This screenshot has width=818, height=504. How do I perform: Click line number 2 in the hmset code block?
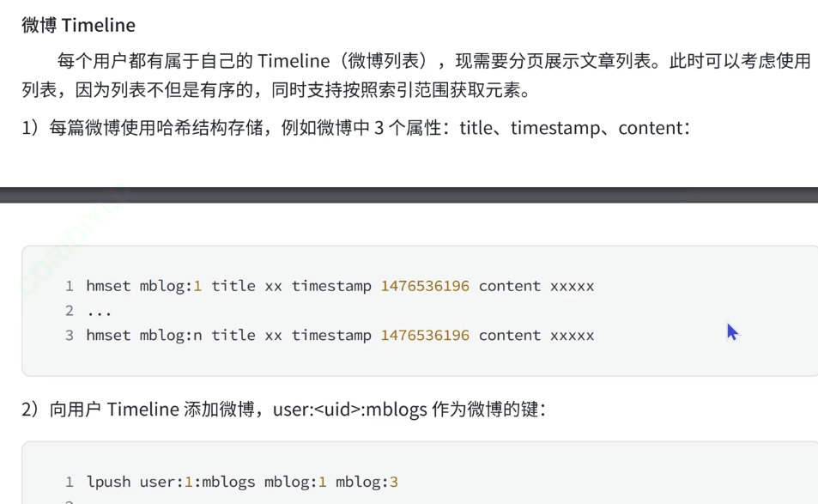[70, 311]
